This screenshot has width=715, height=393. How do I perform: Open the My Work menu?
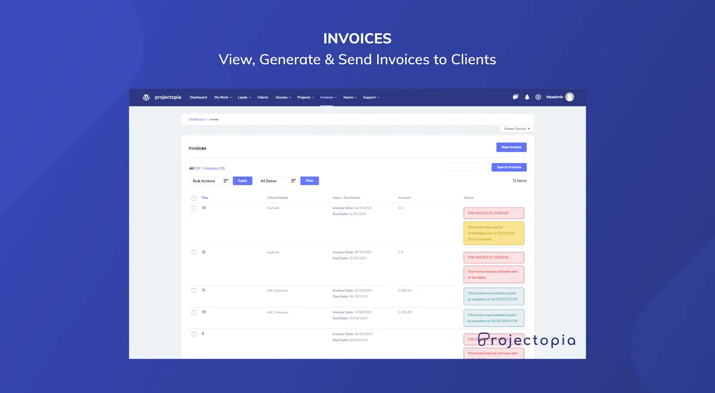[222, 97]
